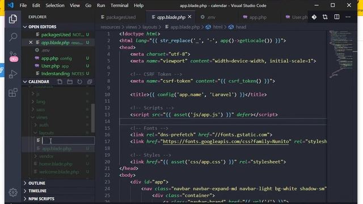The height and width of the screenshot is (204, 363).
Task: Expand the vendor folder
Action: pyautogui.click(x=47, y=156)
